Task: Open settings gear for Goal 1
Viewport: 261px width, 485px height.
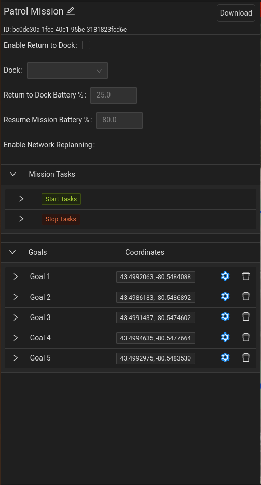Action: coord(225,276)
